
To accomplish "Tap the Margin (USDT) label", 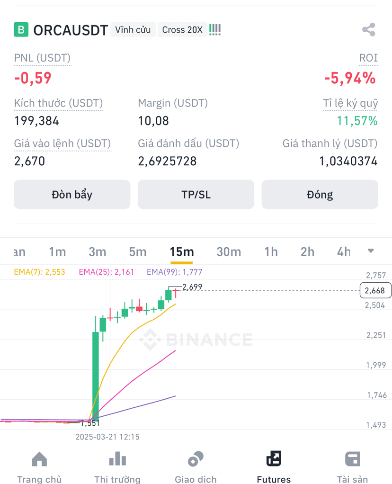I will pos(173,103).
